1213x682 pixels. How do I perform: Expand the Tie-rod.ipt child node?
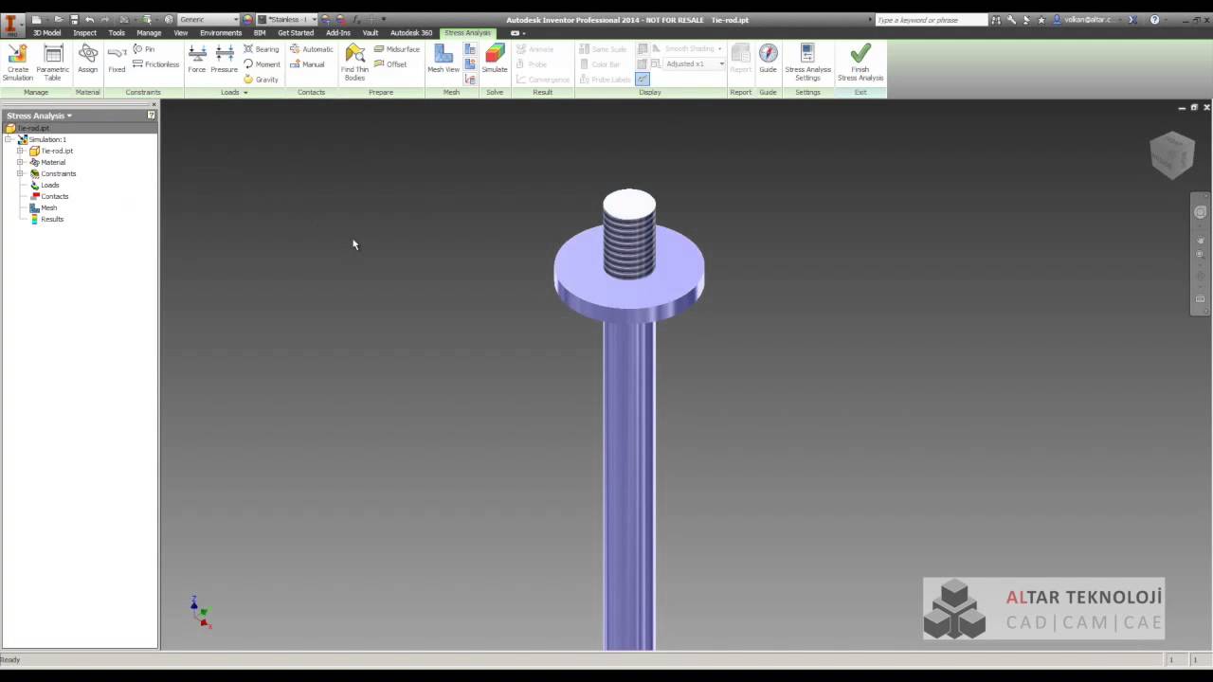point(20,151)
